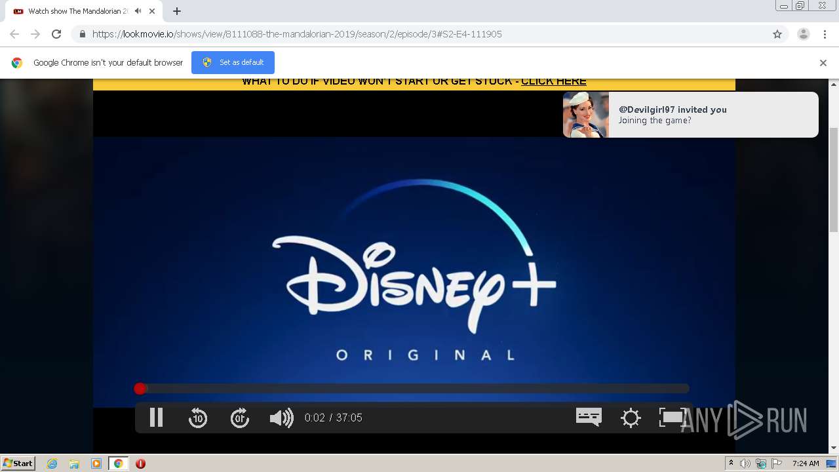Show hidden system tray icons

coord(731,463)
